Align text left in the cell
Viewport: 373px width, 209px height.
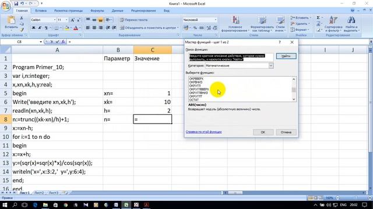(88, 28)
